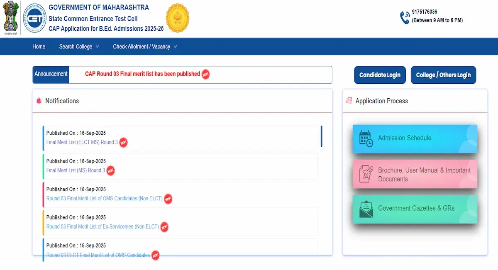The image size is (498, 270).
Task: Click the text (Between 9 AM to 6 PM)
Action: click(x=437, y=20)
